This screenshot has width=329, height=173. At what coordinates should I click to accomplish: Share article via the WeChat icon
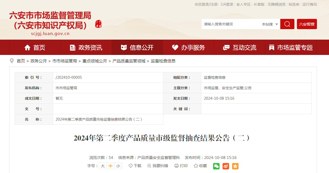pos(216,166)
